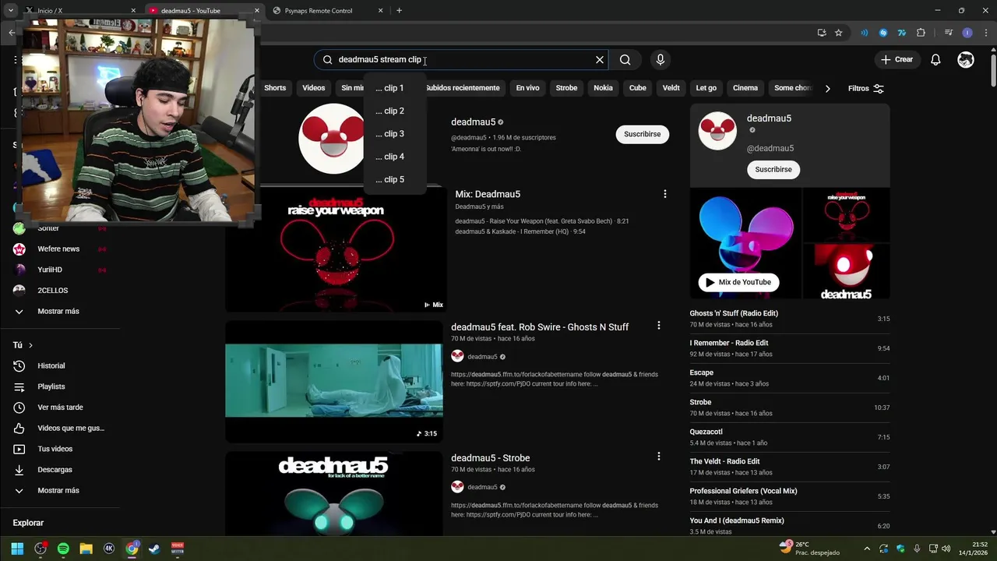Switch to the Psynaps Remote Control tab
This screenshot has width=997, height=561.
(319, 11)
